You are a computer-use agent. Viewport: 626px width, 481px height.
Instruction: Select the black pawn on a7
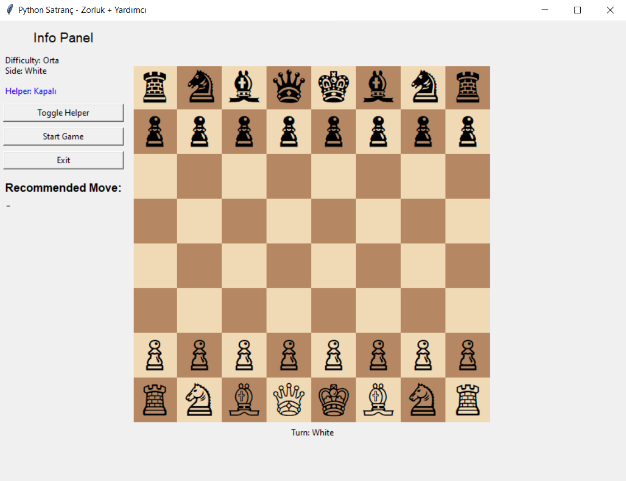tap(155, 132)
